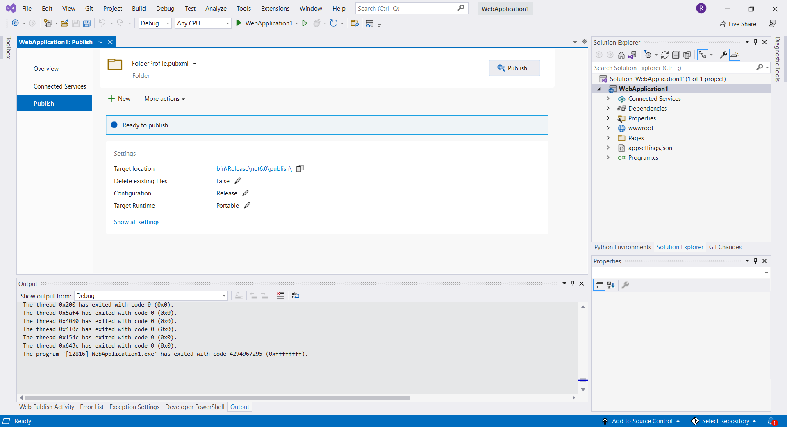Click the Home icon in Solution Explorer
The height and width of the screenshot is (427, 787).
[x=621, y=55]
